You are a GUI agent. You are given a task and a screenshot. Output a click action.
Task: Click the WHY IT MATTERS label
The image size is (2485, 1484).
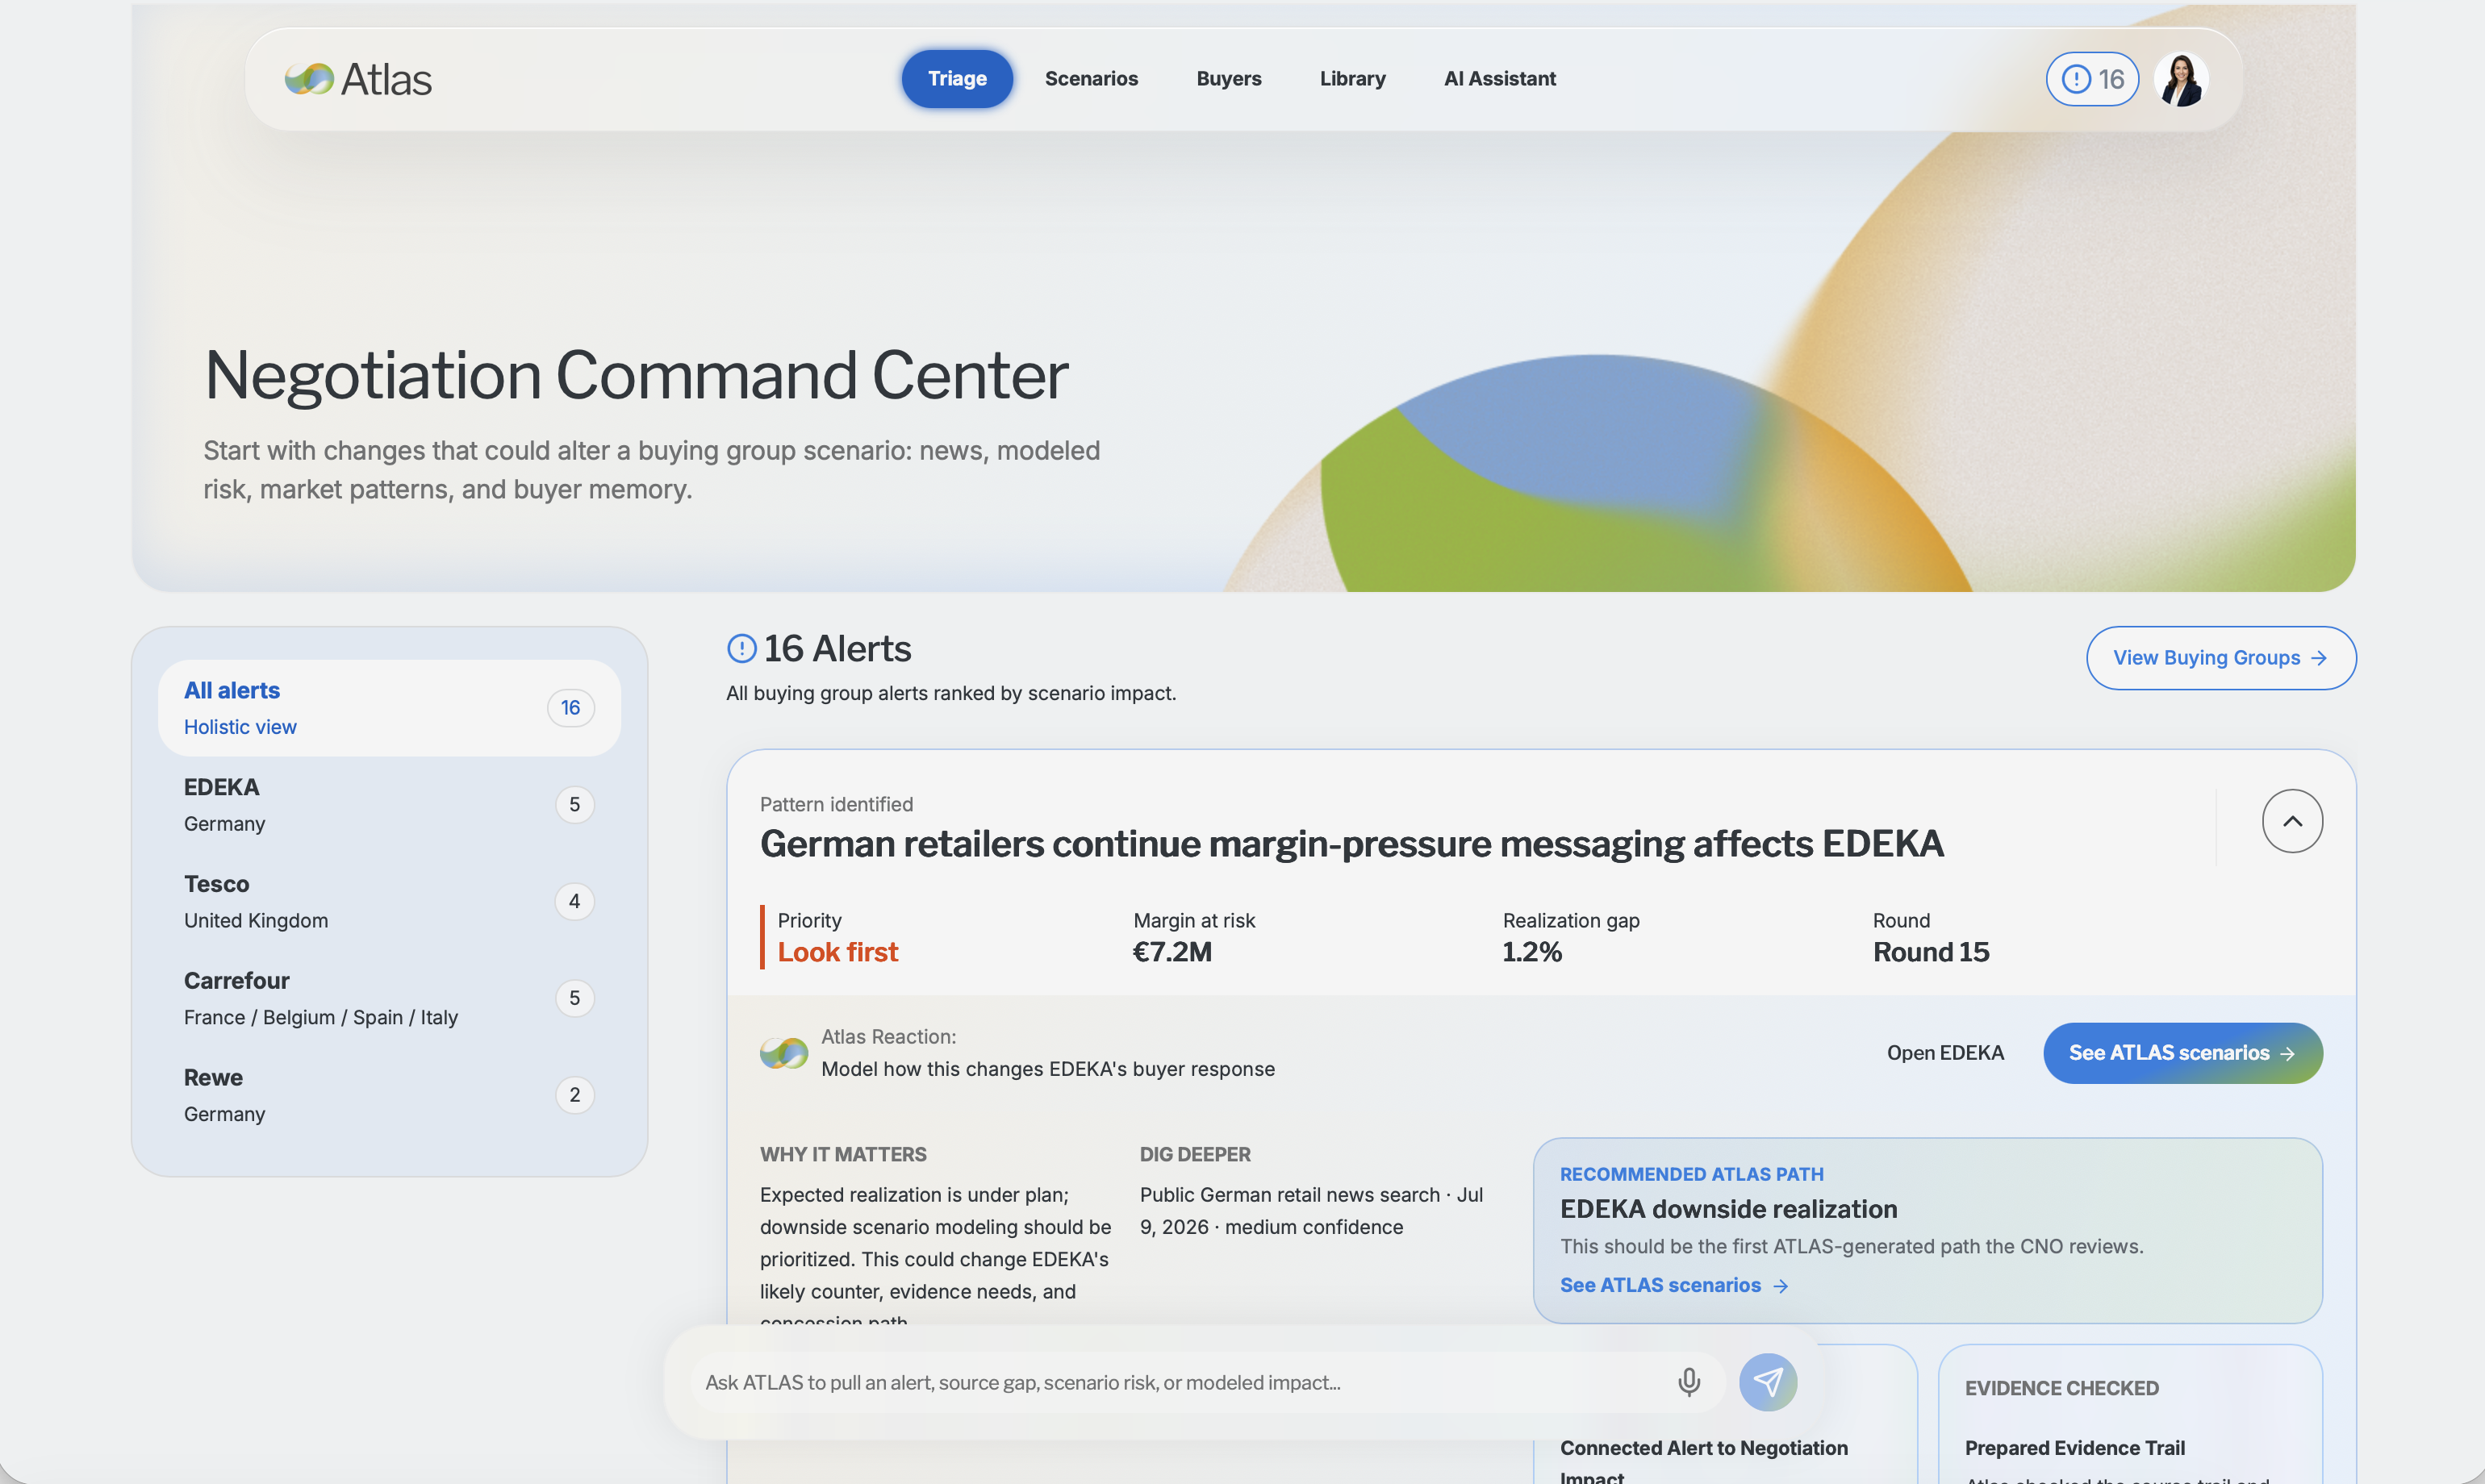pyautogui.click(x=842, y=1154)
